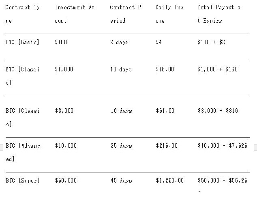Select the $215.00 daily income value
Screen dimensions: 257x200
click(x=166, y=146)
